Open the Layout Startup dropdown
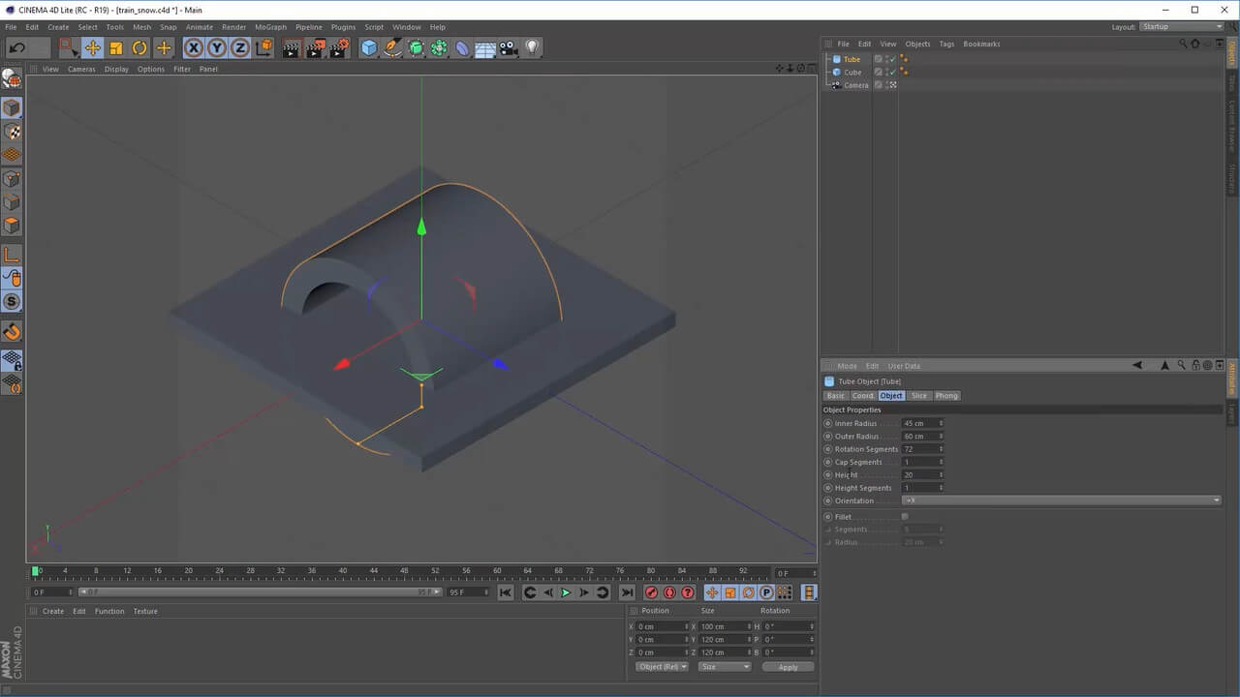Image resolution: width=1240 pixels, height=697 pixels. tap(1182, 27)
